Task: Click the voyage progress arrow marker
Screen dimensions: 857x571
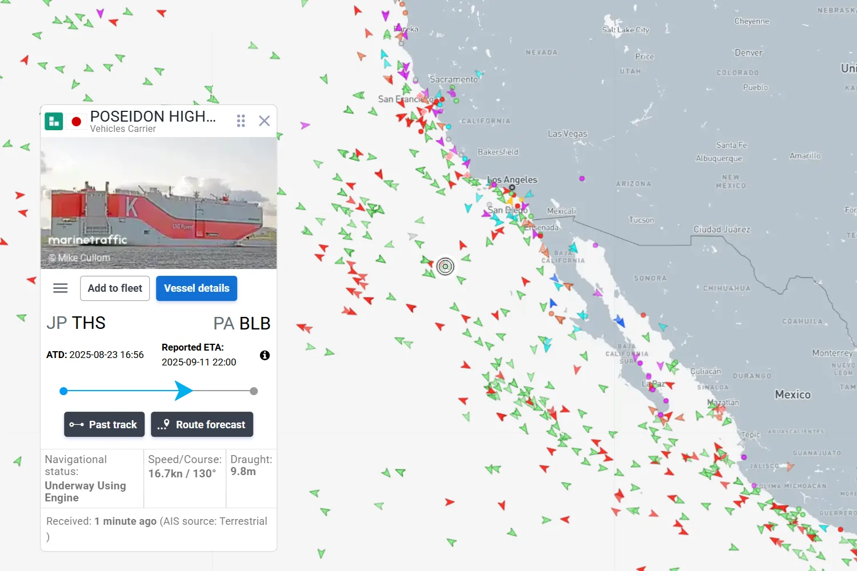Action: 183,391
